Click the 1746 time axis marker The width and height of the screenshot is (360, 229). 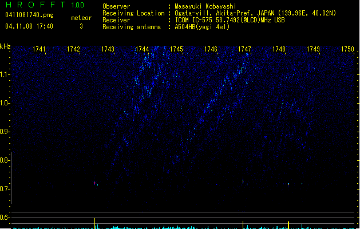coord(211,49)
